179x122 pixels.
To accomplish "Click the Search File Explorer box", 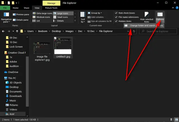I will coord(158,31).
